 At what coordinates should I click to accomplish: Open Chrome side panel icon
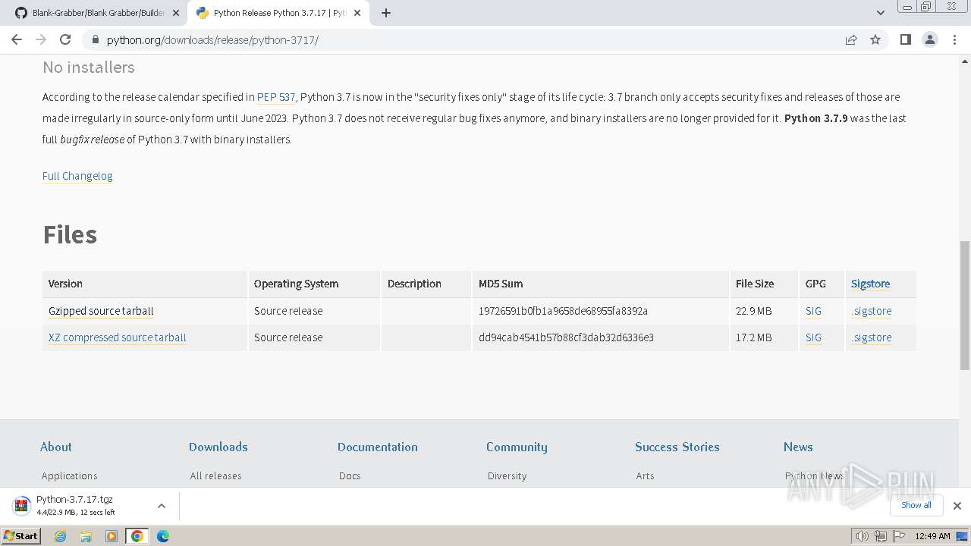[905, 39]
